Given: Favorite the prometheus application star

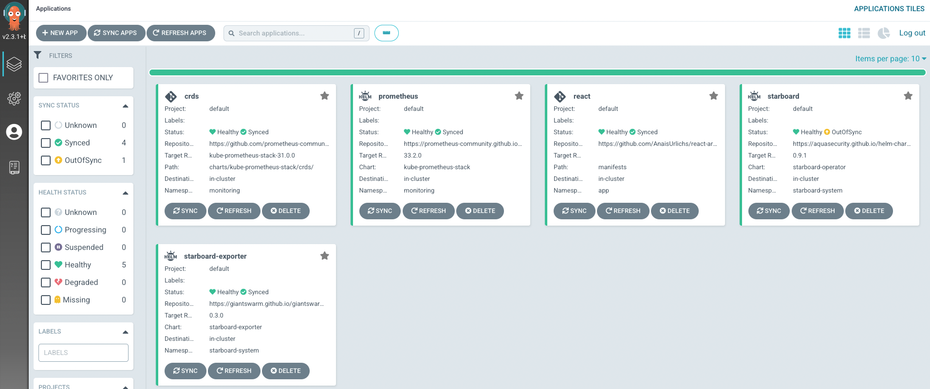Looking at the screenshot, I should click(x=519, y=96).
